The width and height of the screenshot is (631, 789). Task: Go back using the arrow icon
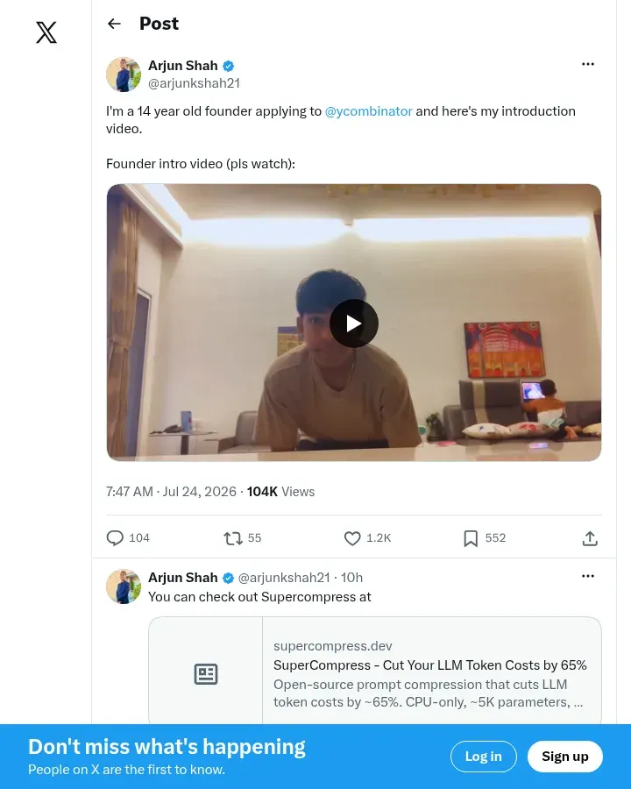coord(114,24)
